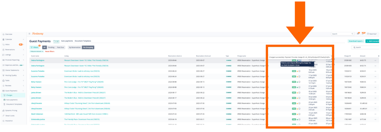
Task: Click the Financial Reporting sidebar icon
Action: click(3, 60)
